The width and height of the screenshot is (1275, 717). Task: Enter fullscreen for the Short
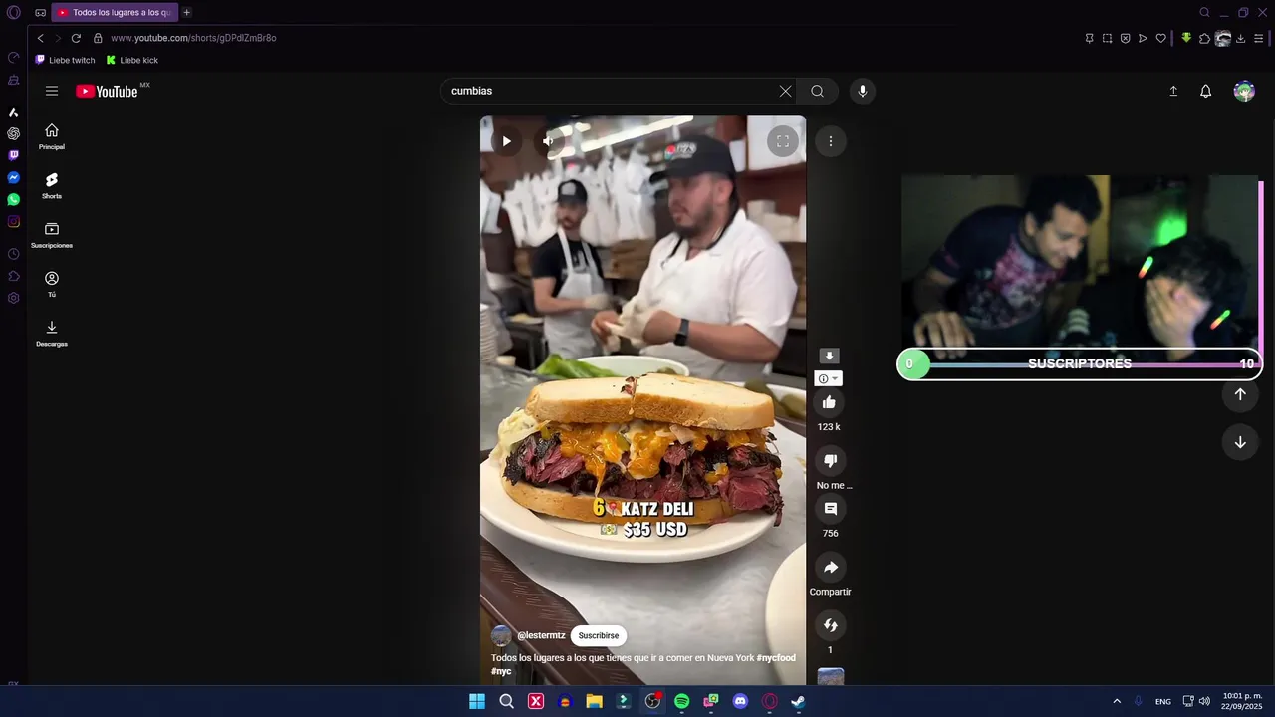tap(782, 141)
